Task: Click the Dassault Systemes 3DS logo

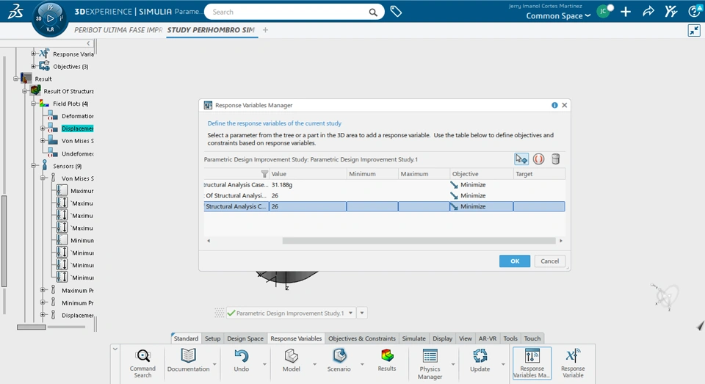Action: [x=15, y=12]
